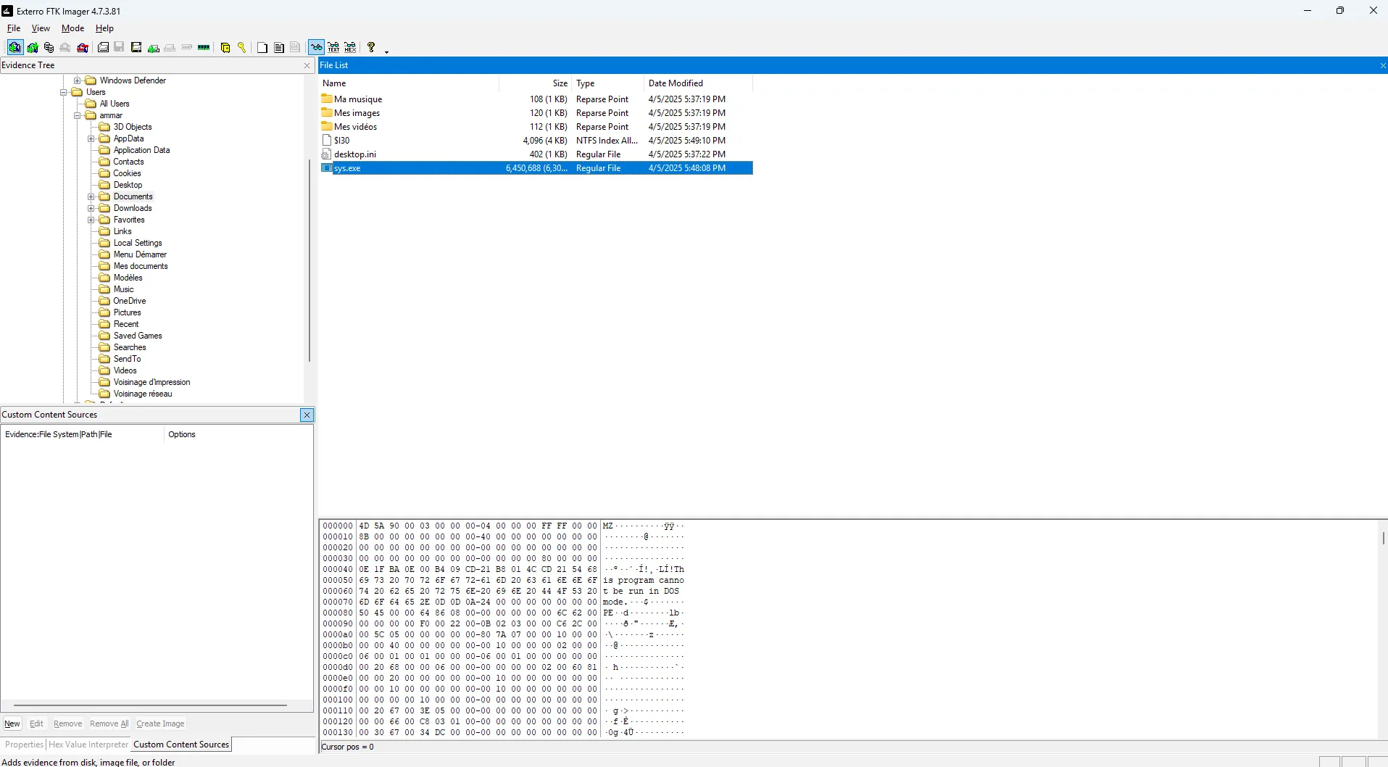Open the Create Disk Image tool
Image resolution: width=1388 pixels, height=767 pixels.
click(x=104, y=48)
